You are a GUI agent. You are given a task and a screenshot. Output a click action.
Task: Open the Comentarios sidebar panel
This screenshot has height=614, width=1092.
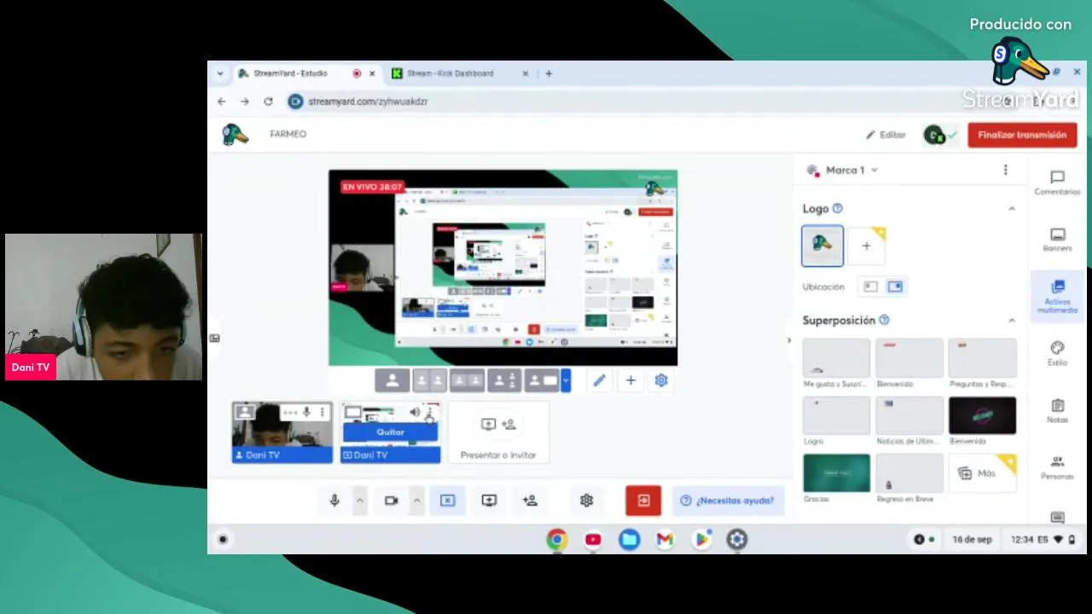[x=1057, y=182]
